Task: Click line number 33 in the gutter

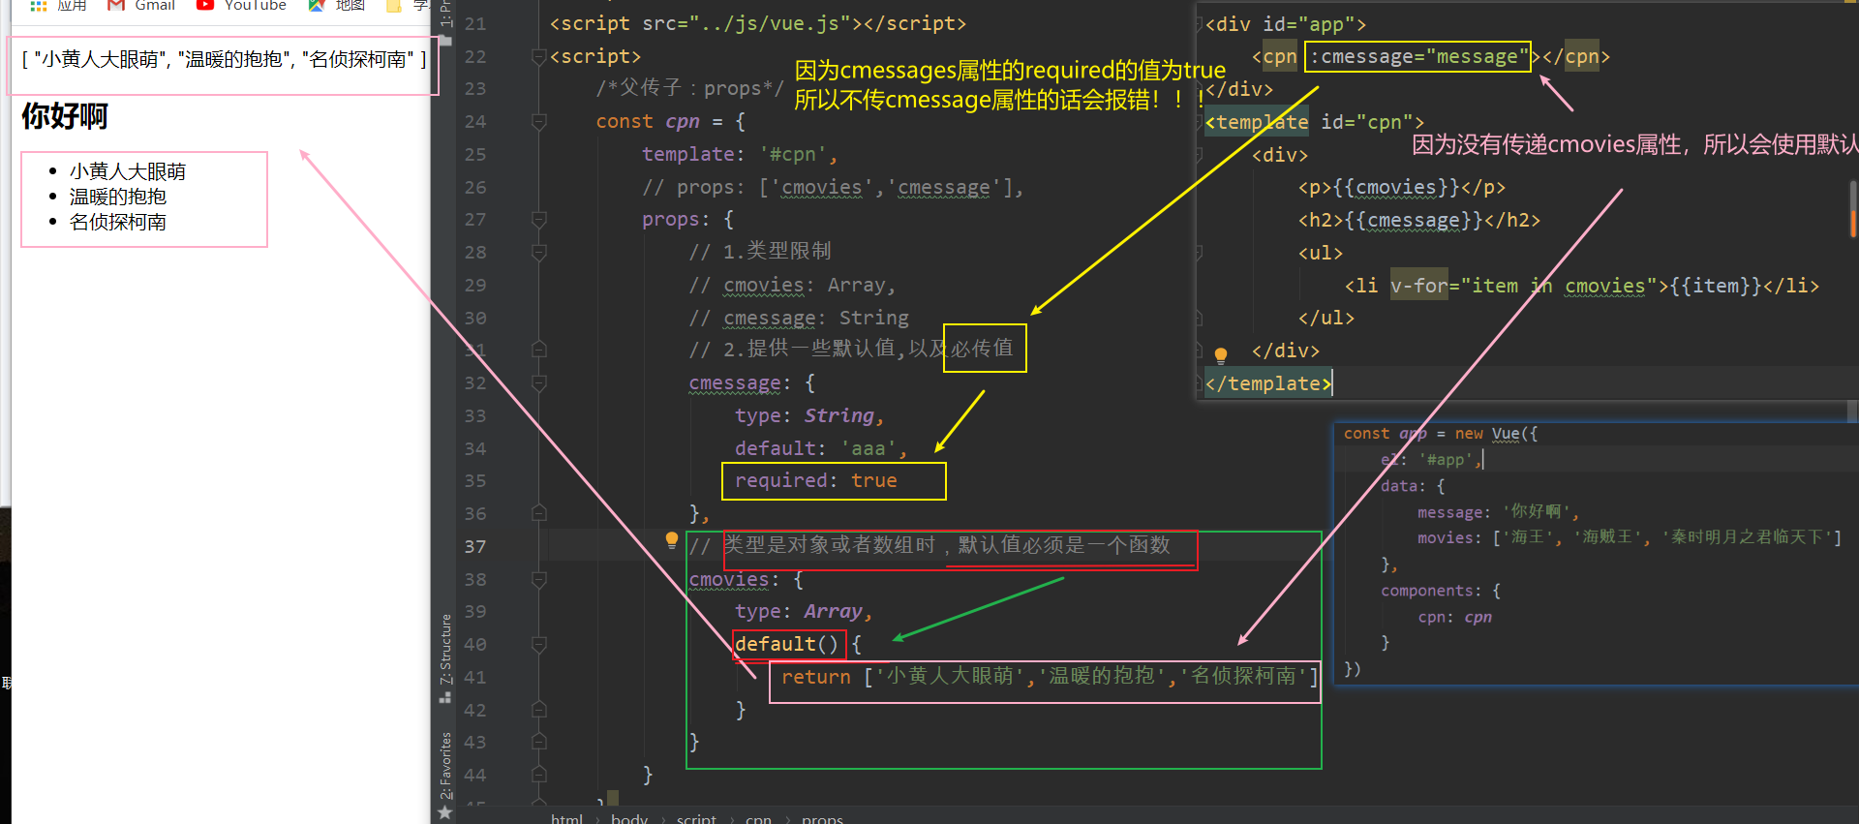Action: coord(474,416)
